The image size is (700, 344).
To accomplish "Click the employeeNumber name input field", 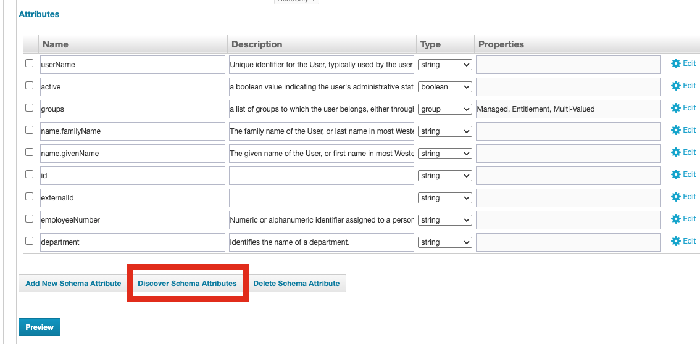I will pyautogui.click(x=132, y=220).
